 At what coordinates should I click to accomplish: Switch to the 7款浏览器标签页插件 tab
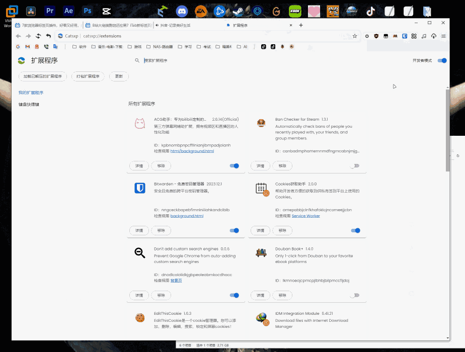(x=47, y=26)
